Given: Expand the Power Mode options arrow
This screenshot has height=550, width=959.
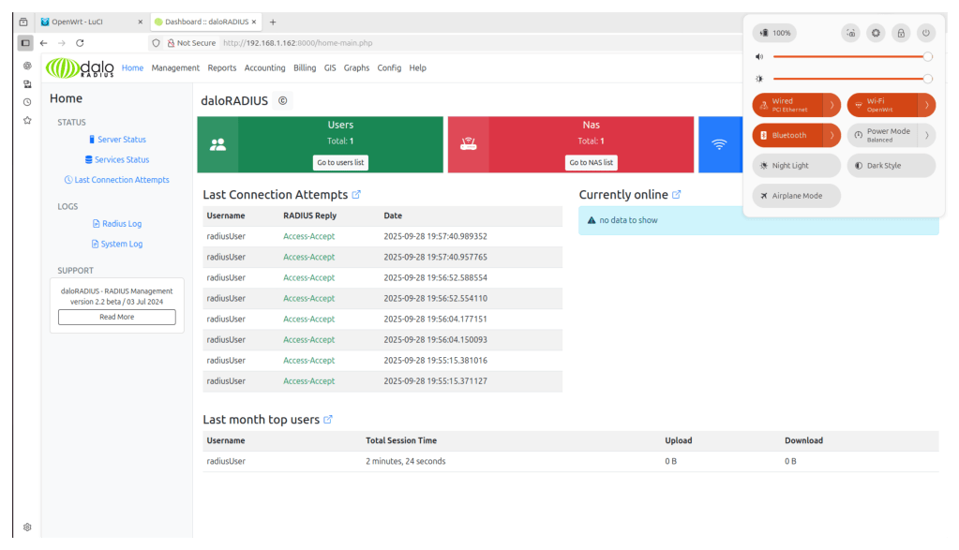Looking at the screenshot, I should (926, 135).
